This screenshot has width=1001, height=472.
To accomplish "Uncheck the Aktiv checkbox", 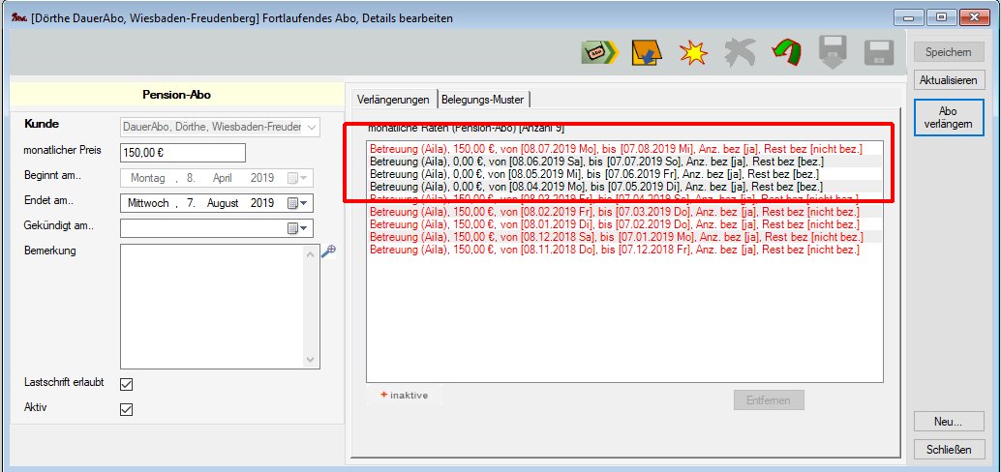I will tap(126, 409).
